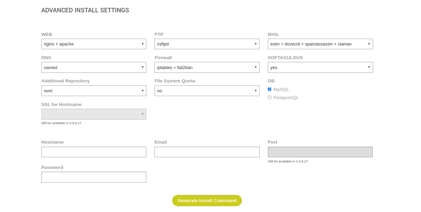Click the MAIL field label

[273, 34]
